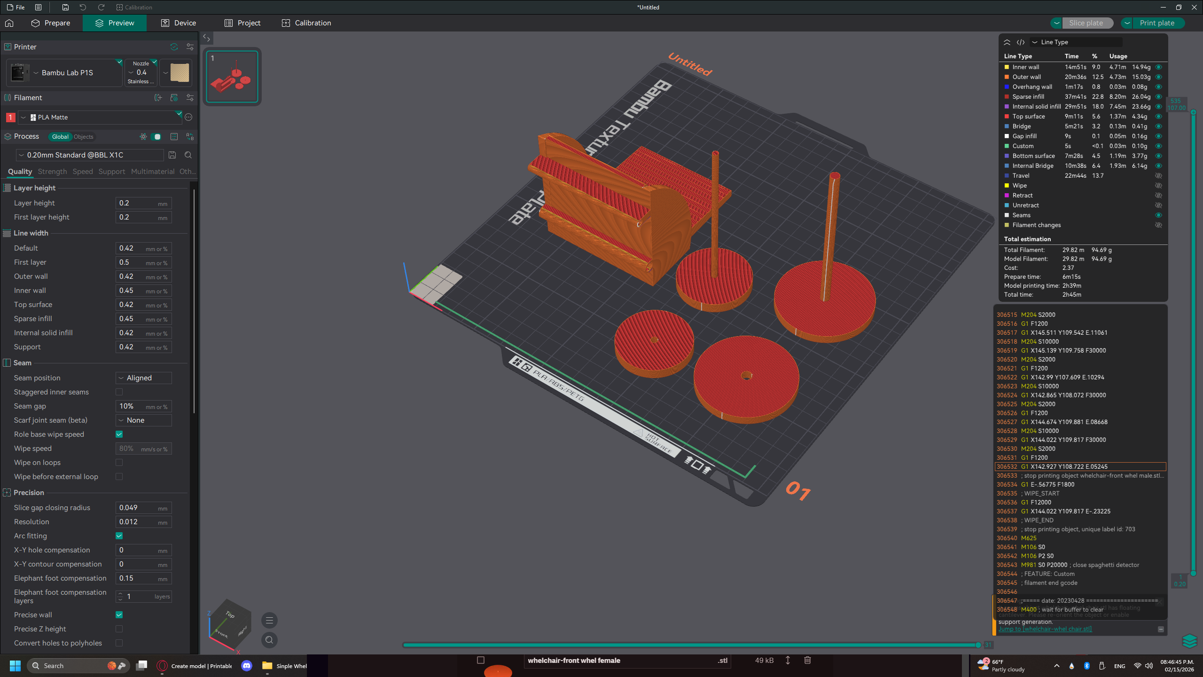The image size is (1203, 677).
Task: Open the File menu
Action: 16,7
